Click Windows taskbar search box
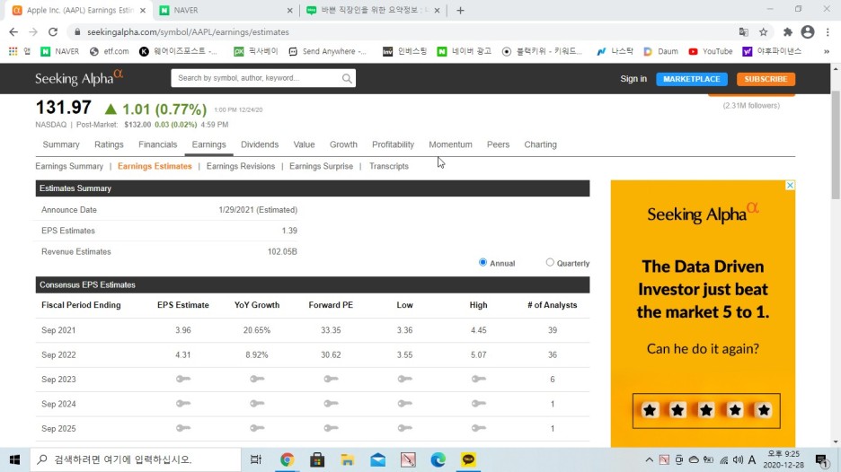 coord(135,459)
